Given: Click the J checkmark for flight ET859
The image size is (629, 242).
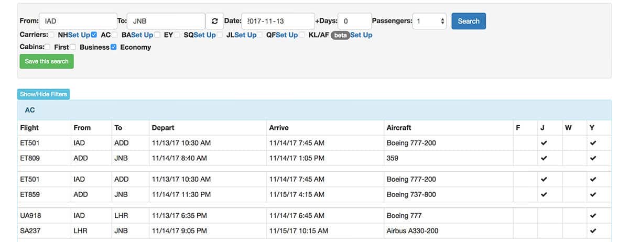Looking at the screenshot, I should [x=544, y=194].
